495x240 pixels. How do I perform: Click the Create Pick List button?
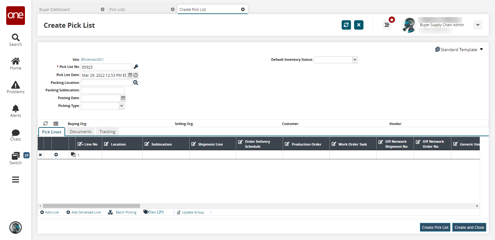coord(435,228)
